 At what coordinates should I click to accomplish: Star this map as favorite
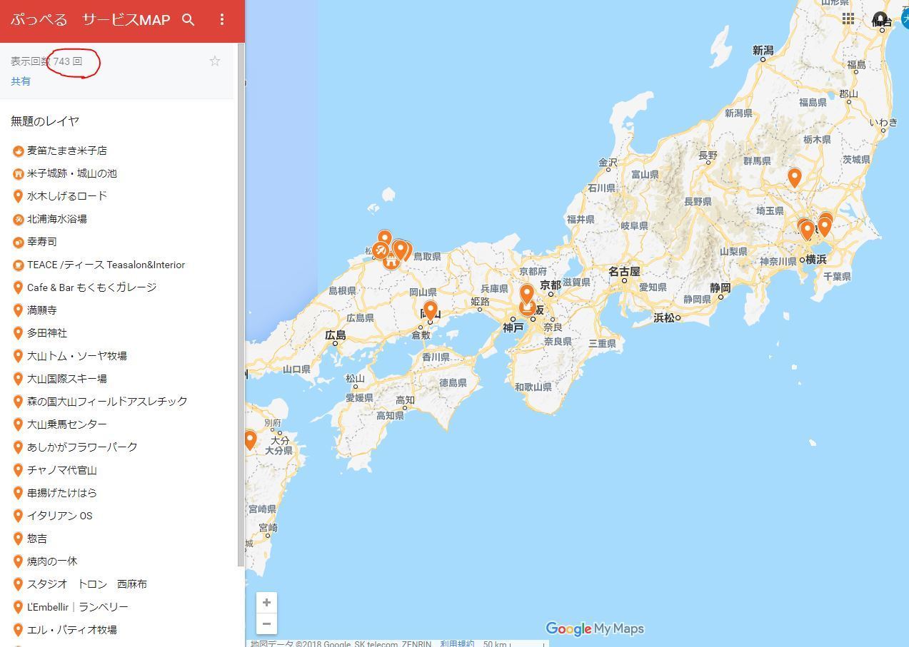[x=215, y=61]
